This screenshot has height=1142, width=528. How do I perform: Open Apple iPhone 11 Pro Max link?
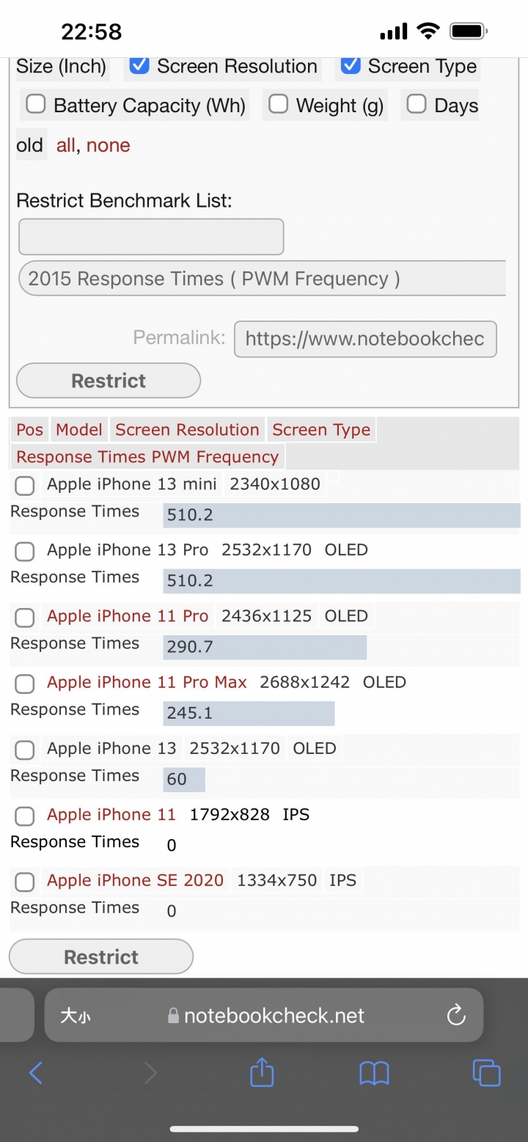tap(147, 682)
